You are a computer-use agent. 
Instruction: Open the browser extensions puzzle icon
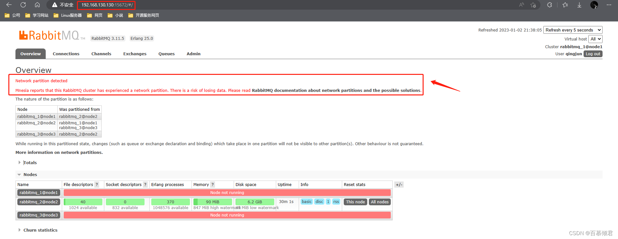tap(549, 5)
